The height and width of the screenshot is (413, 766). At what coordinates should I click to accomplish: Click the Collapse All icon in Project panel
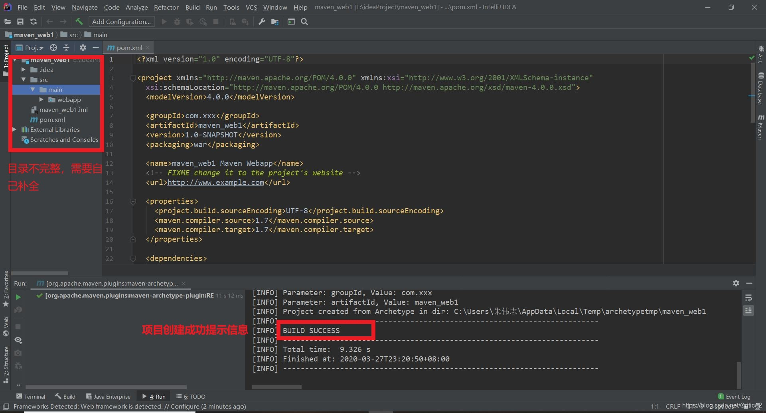pos(66,48)
